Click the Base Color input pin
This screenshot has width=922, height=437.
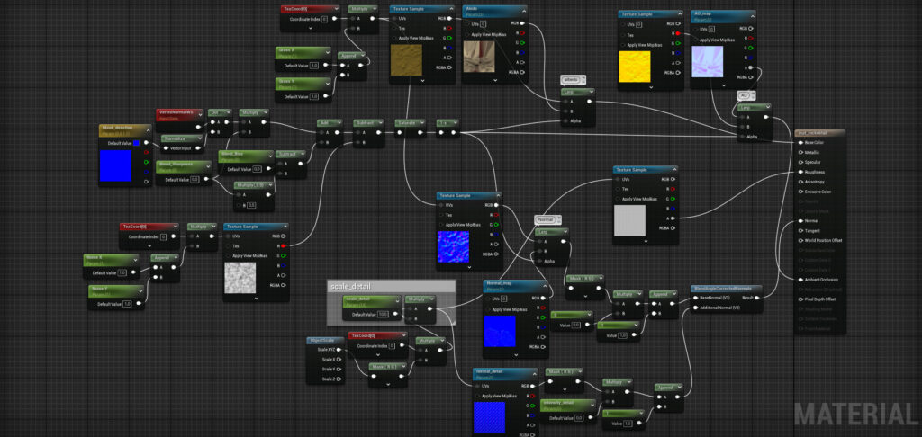pyautogui.click(x=800, y=142)
